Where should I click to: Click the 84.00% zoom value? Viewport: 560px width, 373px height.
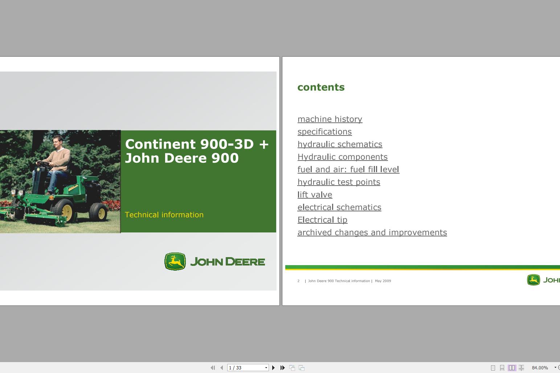(540, 368)
